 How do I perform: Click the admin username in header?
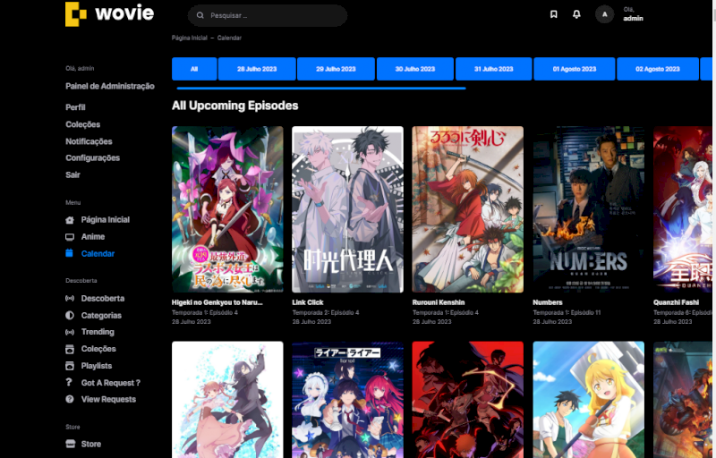634,18
